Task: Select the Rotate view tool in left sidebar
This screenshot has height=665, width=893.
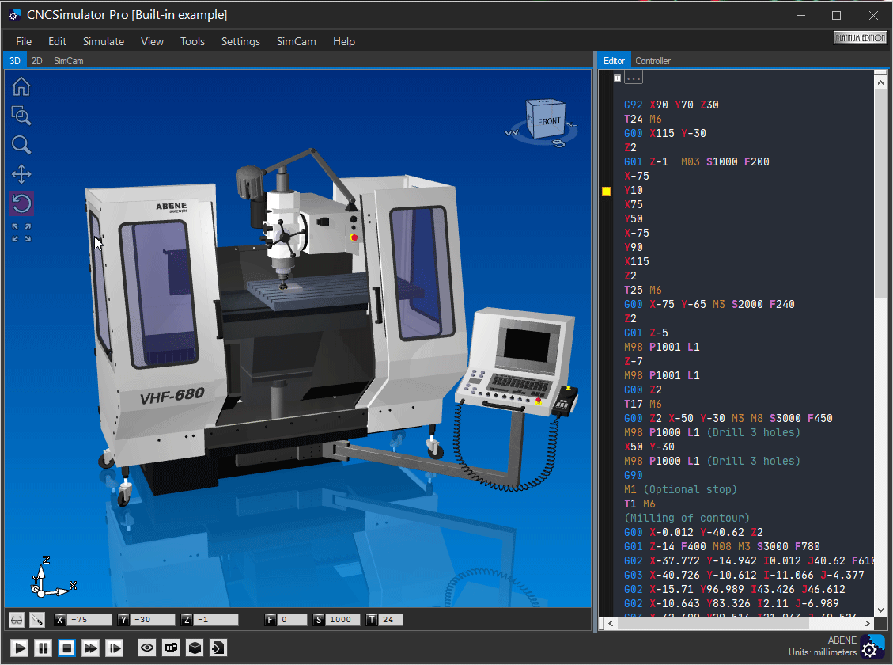Action: click(x=21, y=203)
